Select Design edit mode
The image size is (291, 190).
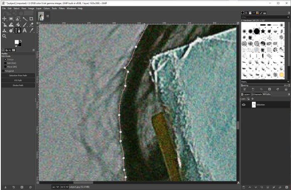click(x=5, y=59)
